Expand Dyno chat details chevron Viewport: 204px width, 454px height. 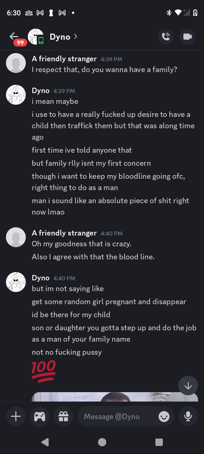(75, 36)
